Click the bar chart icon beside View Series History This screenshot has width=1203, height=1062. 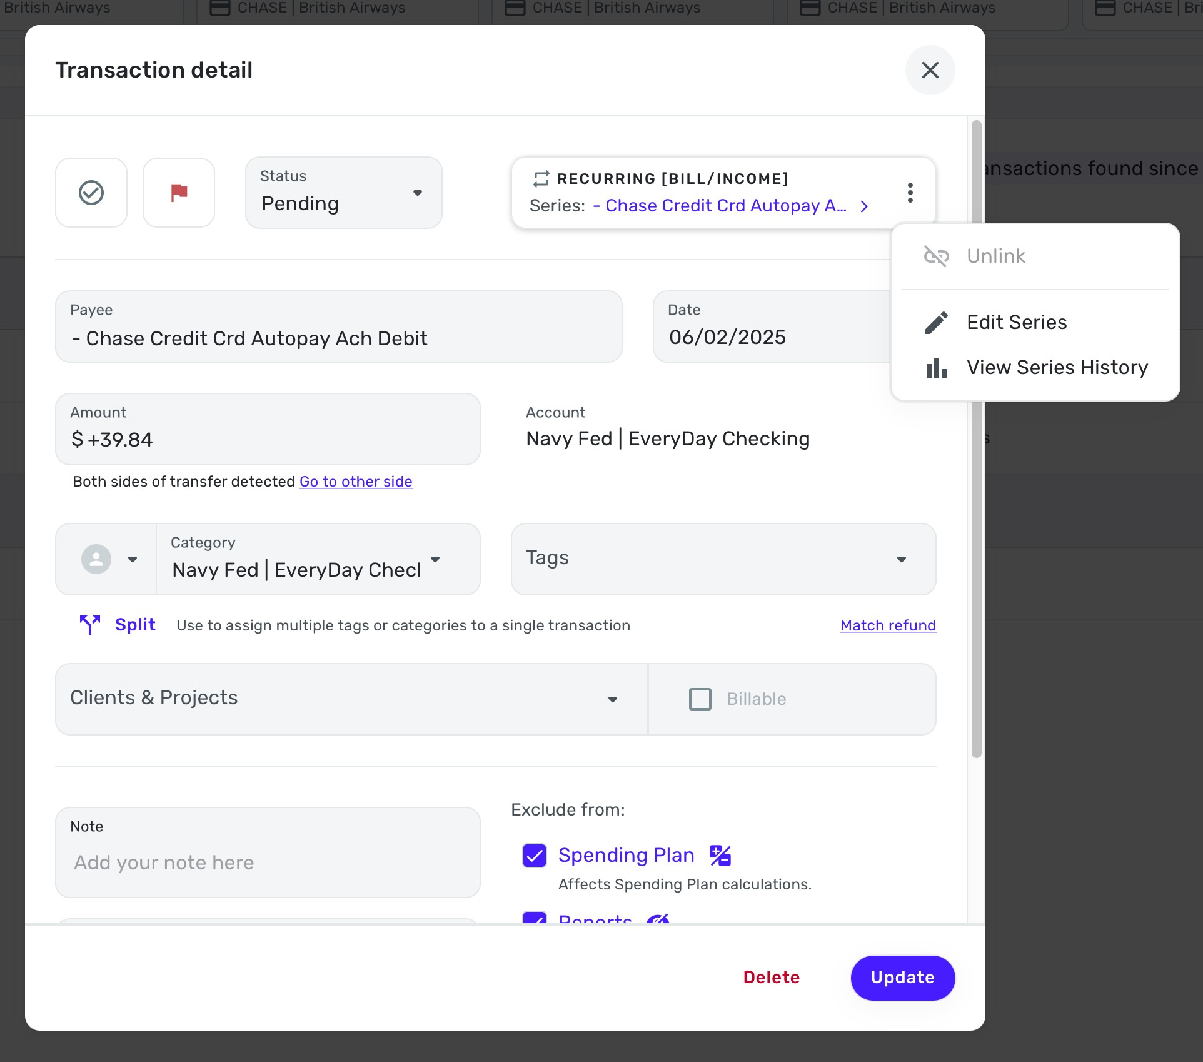[x=936, y=368]
